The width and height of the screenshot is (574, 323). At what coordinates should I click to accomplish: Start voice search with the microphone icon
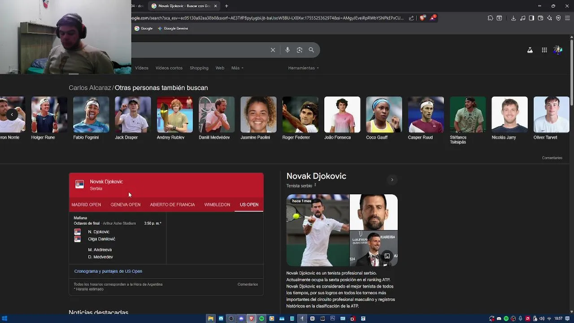click(287, 50)
